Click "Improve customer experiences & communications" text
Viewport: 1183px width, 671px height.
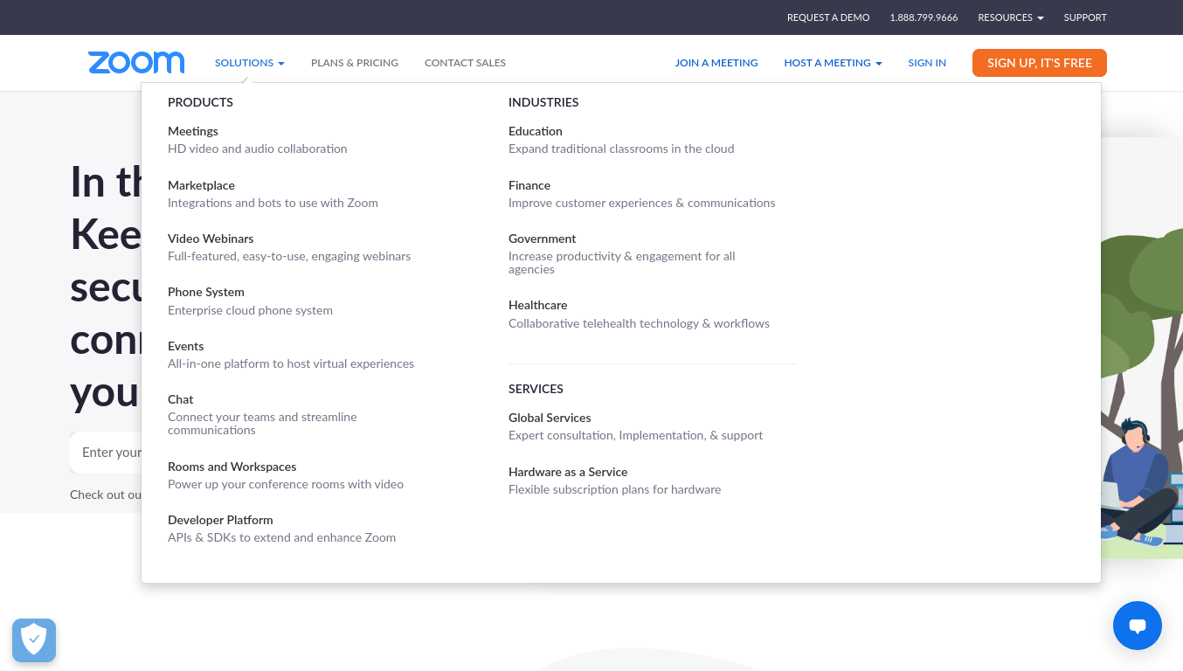pos(642,203)
